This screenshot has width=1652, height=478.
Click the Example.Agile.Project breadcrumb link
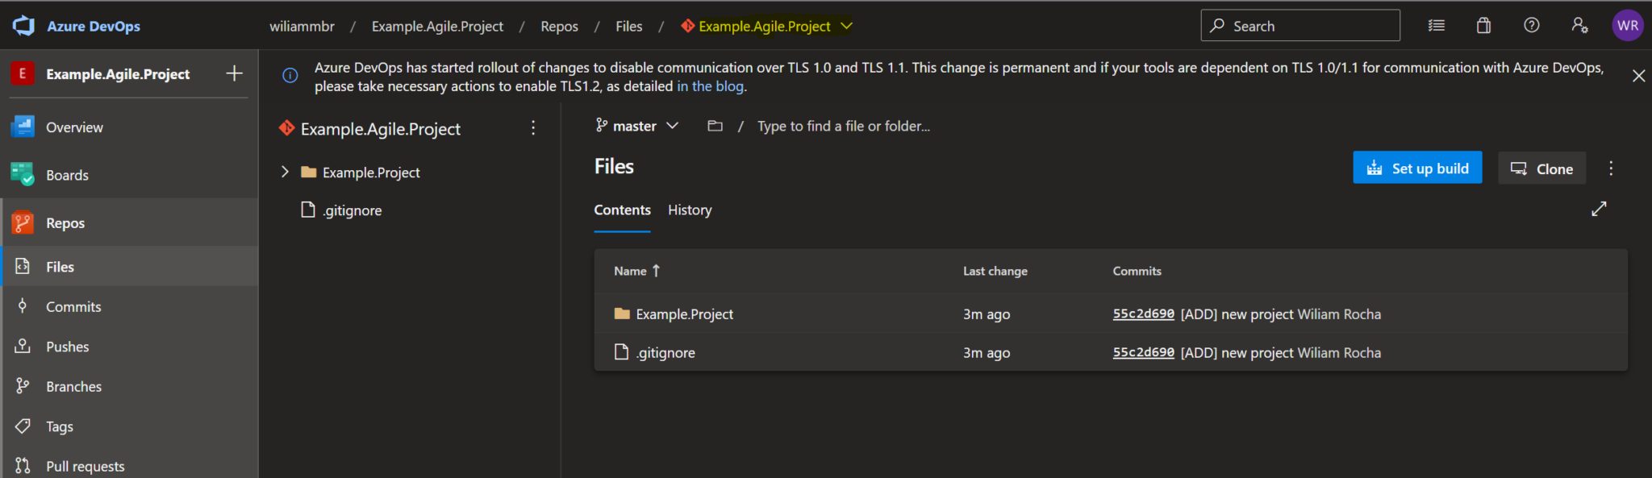coord(437,27)
